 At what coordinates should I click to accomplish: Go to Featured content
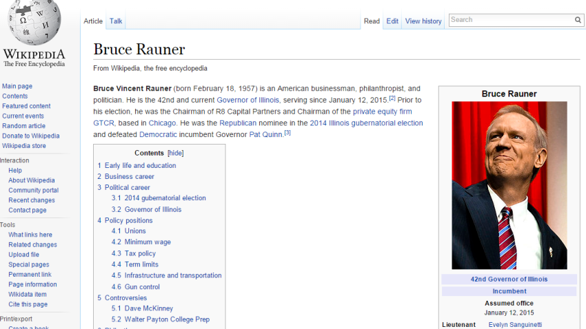click(x=26, y=106)
